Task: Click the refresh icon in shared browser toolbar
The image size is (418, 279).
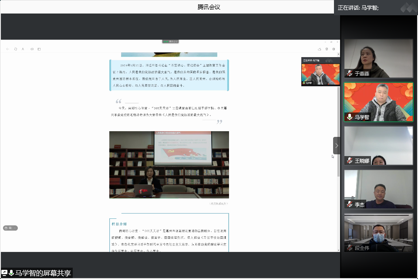Action: point(16,49)
